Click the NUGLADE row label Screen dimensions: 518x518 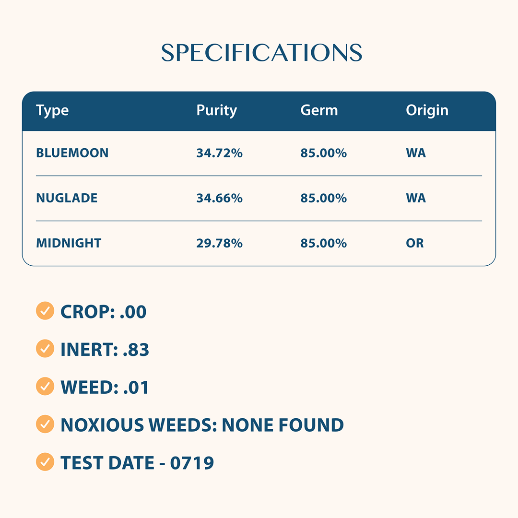pyautogui.click(x=67, y=198)
